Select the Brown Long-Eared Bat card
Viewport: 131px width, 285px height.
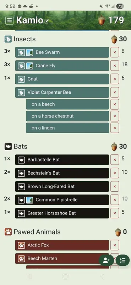62,186
